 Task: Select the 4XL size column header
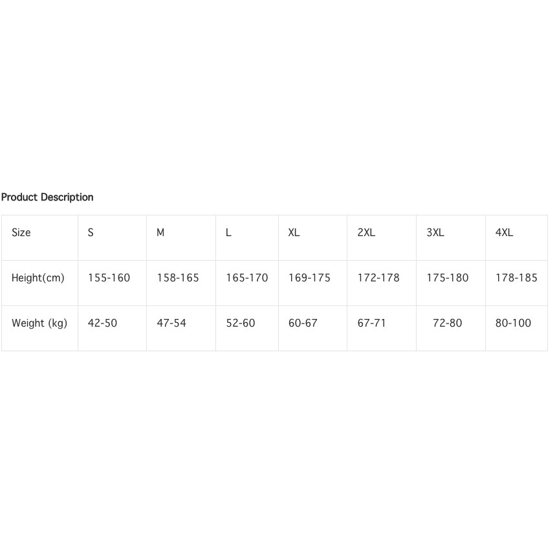click(504, 233)
